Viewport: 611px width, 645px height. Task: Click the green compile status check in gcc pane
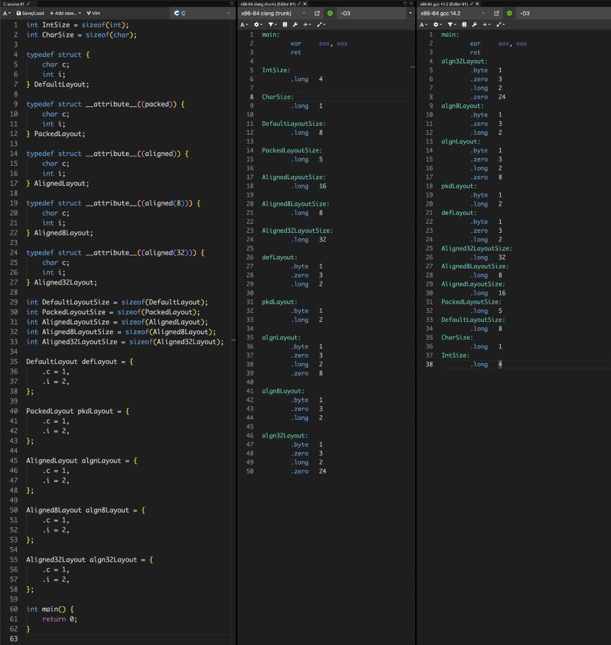pos(509,13)
